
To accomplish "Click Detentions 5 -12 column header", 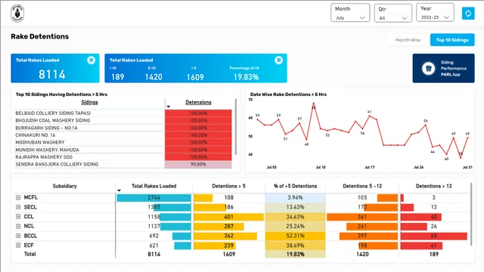I will click(362, 186).
